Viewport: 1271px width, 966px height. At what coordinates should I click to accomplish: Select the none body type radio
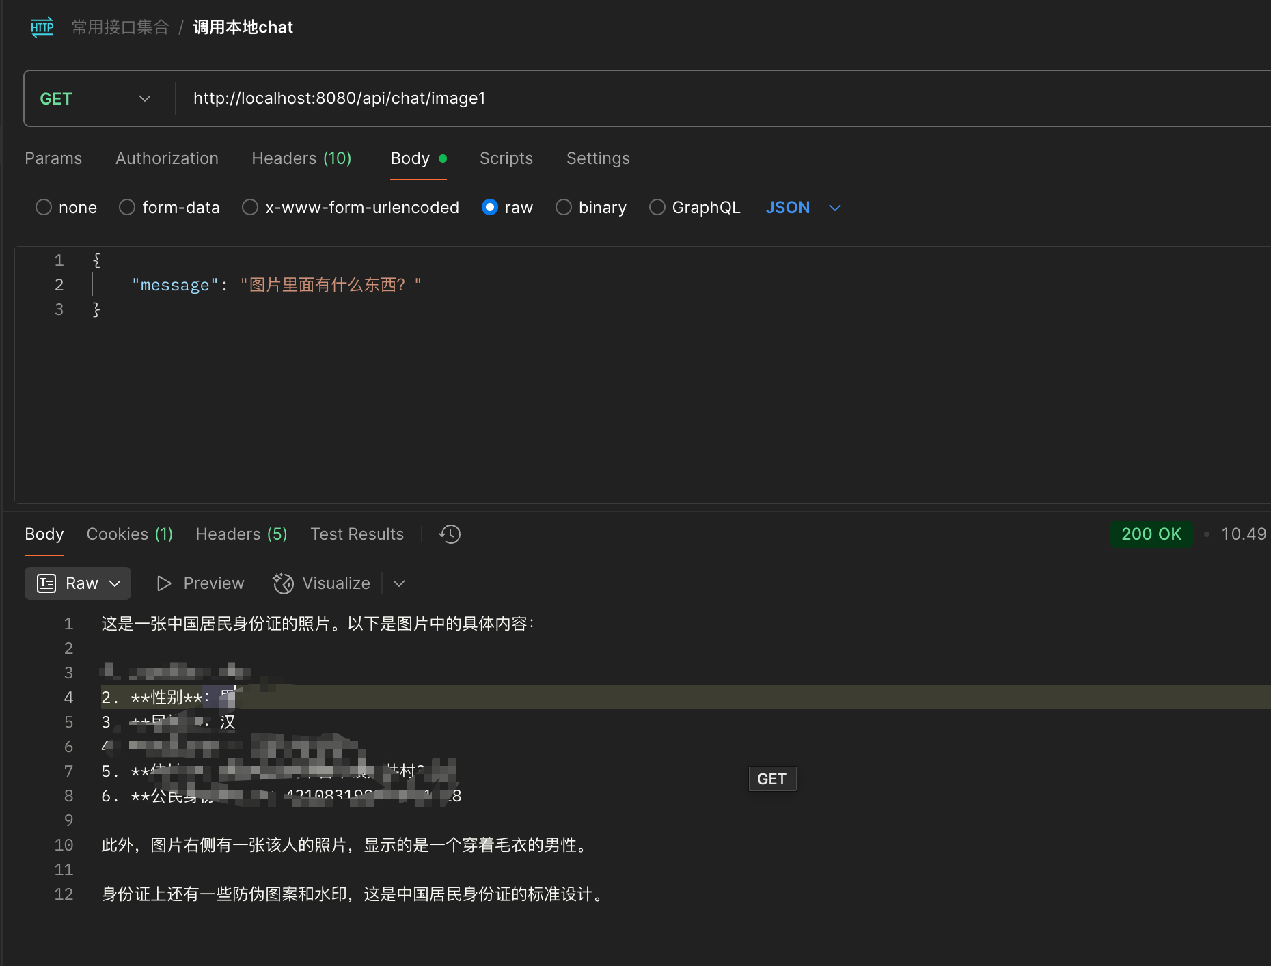(44, 207)
